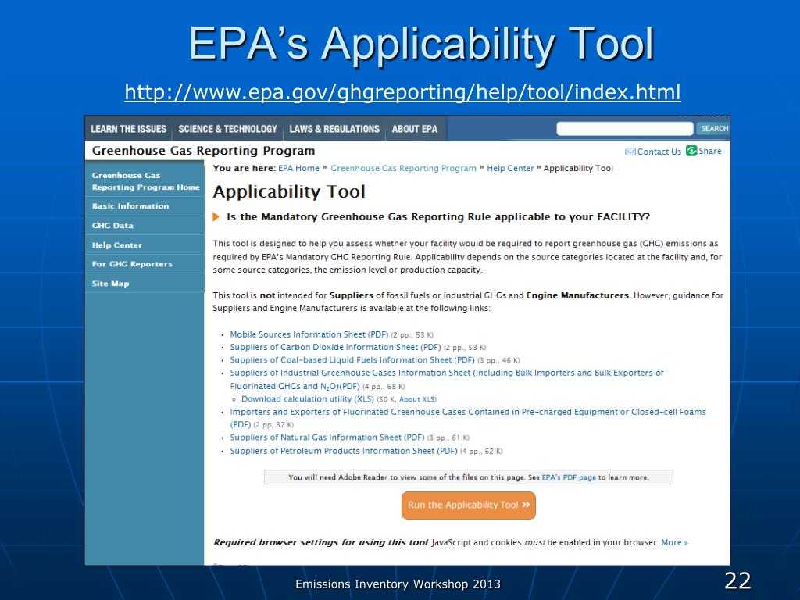Viewport: 800px width, 600px height.
Task: Open Mobile Sources Information Sheet PDF
Action: coord(309,334)
